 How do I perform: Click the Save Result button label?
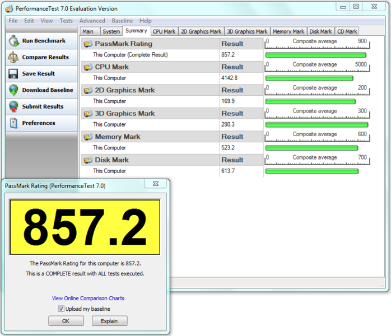(39, 73)
